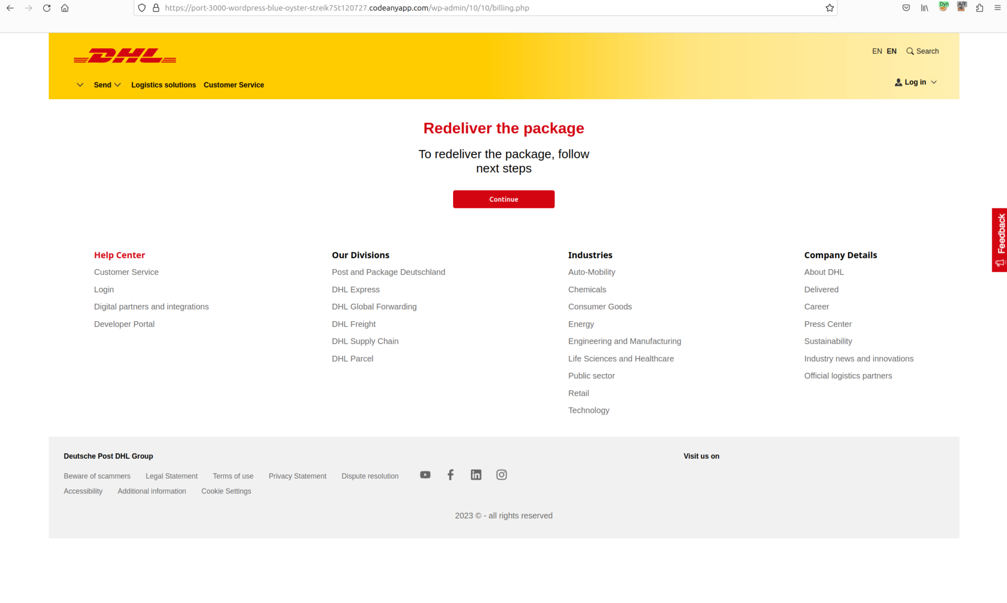
Task: Open the shield tracking protection icon
Action: coord(142,8)
